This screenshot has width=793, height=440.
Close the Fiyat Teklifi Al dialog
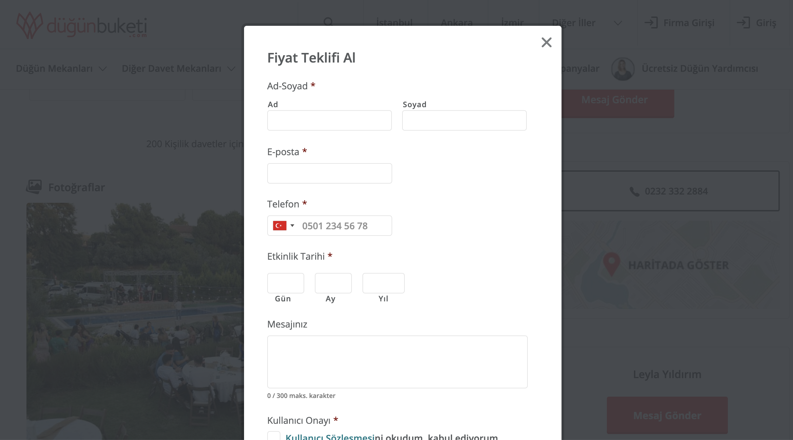pyautogui.click(x=546, y=42)
